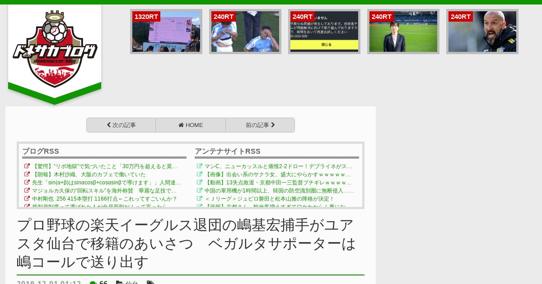Click external-link icon beside 中国の軍用機 entry
542x284 pixels.
click(x=200, y=191)
